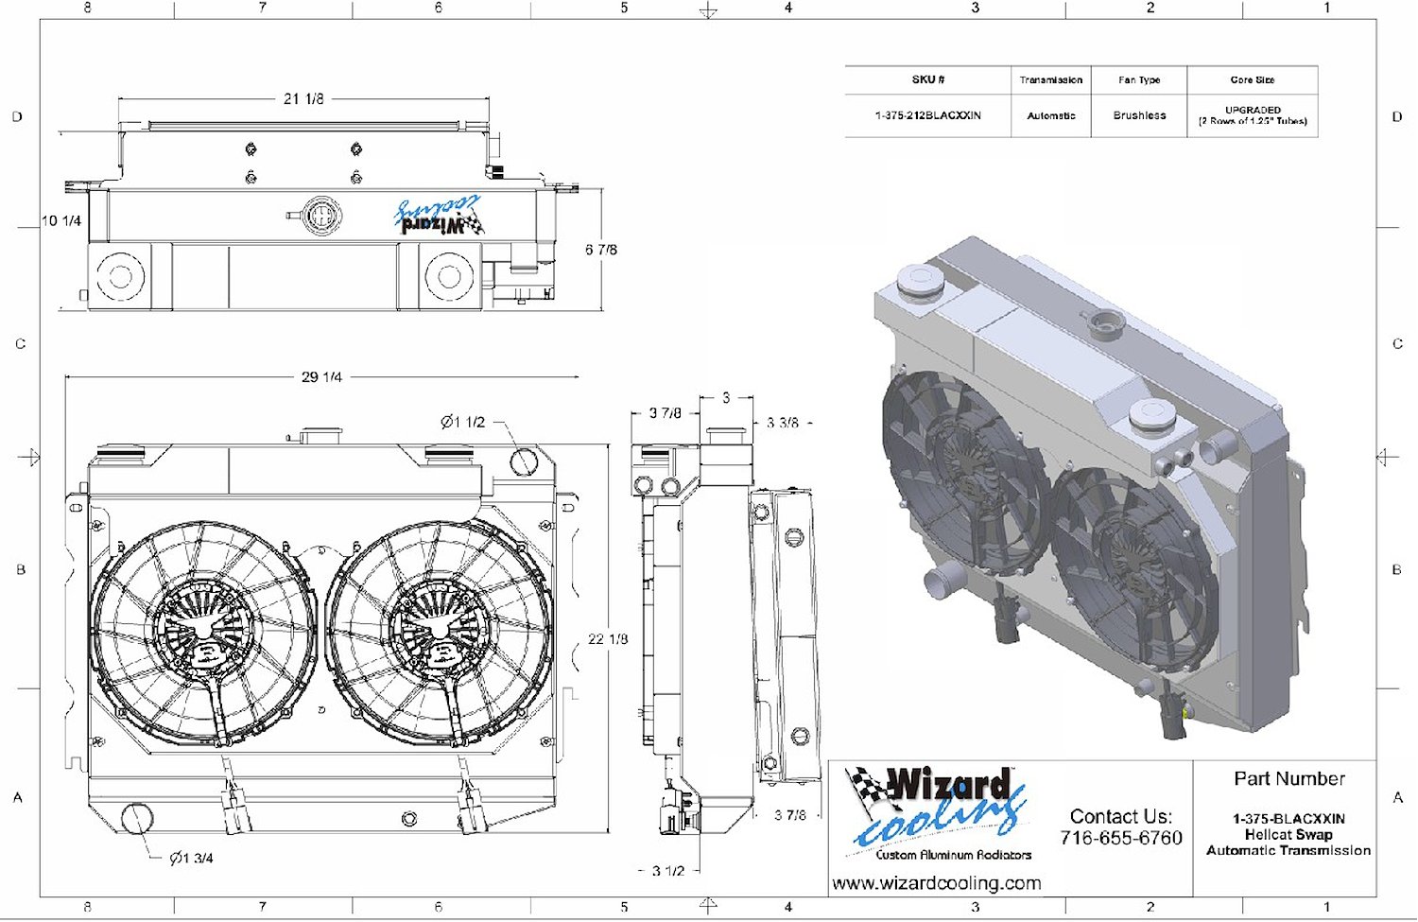Select phone number 716-655-6760
This screenshot has width=1418, height=922.
click(x=1121, y=838)
